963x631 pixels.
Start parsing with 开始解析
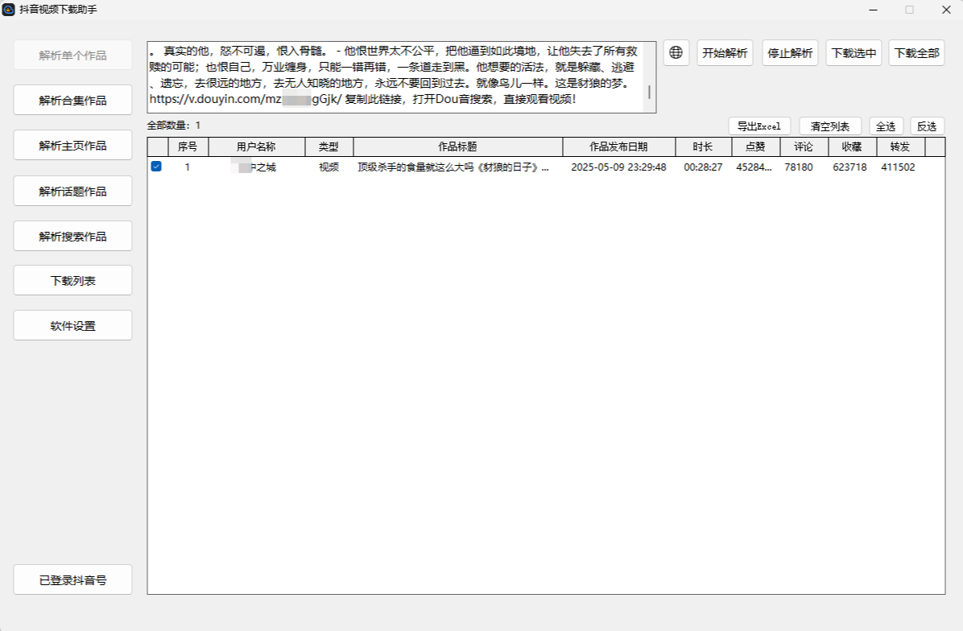click(725, 53)
